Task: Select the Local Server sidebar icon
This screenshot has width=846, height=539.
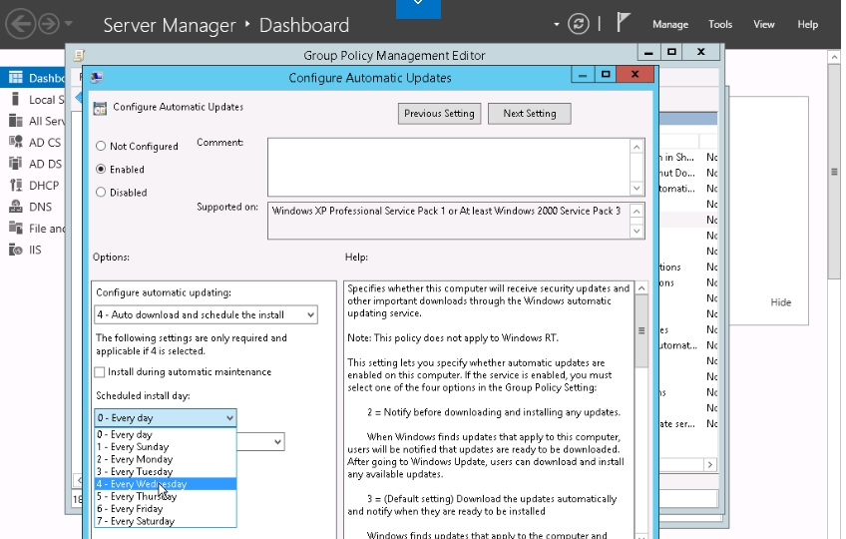Action: tap(16, 100)
